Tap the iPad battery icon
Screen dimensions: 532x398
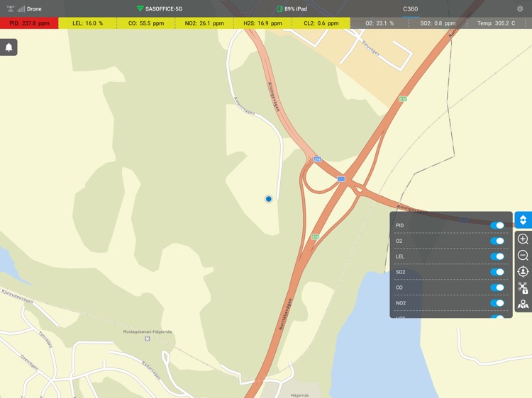click(279, 8)
